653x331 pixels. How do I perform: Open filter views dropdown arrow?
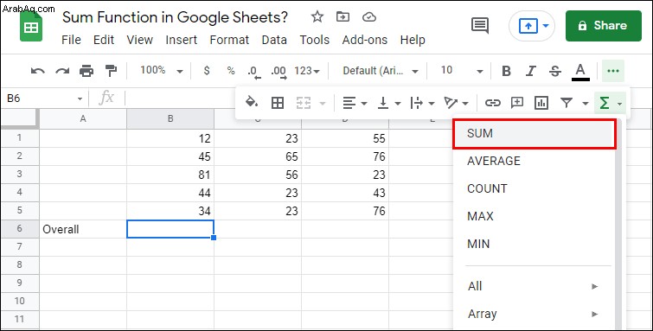586,103
